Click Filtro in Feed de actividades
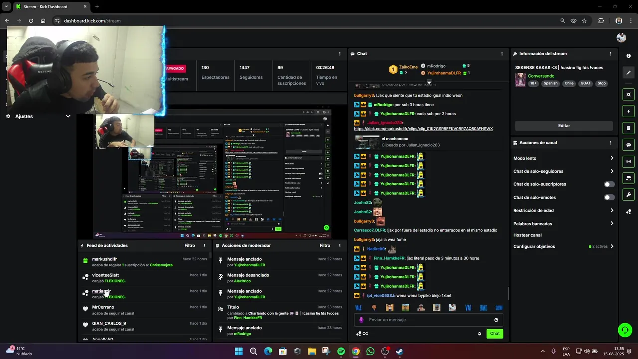Image resolution: width=638 pixels, height=359 pixels. pos(190,246)
